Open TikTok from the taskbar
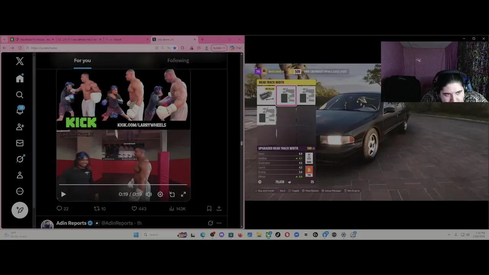The width and height of the screenshot is (489, 275). [278, 235]
